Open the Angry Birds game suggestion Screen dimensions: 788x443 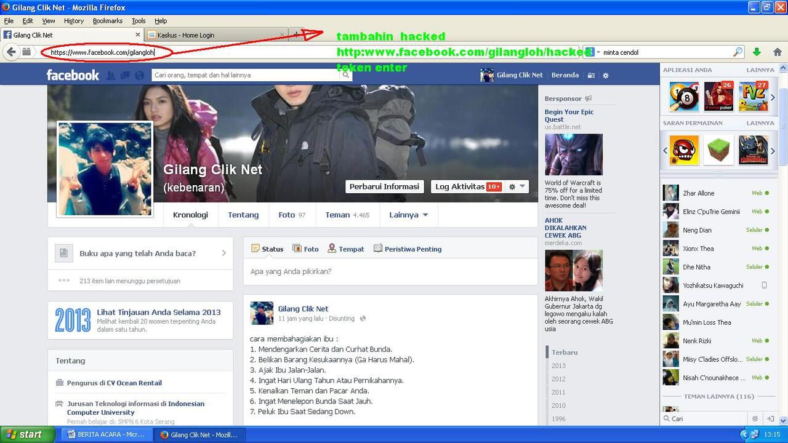pos(684,150)
